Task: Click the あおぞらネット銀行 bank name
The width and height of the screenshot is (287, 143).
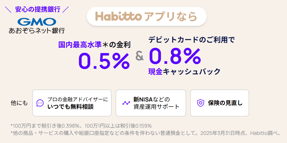Action: pos(37,30)
